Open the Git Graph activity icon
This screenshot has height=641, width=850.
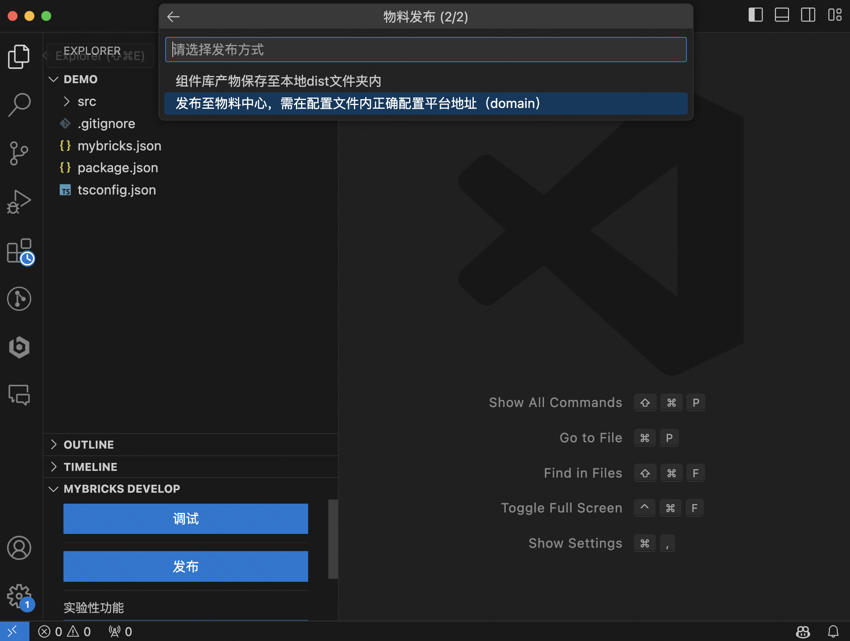pyautogui.click(x=19, y=299)
